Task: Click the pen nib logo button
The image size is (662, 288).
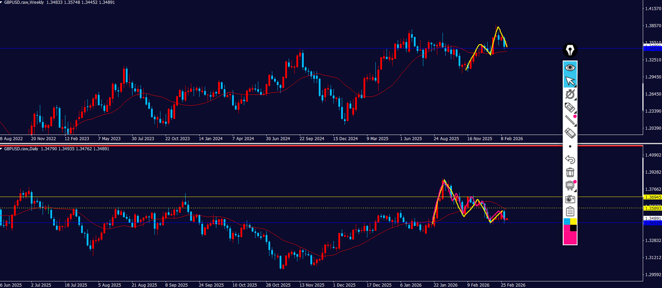Action: coord(570,50)
